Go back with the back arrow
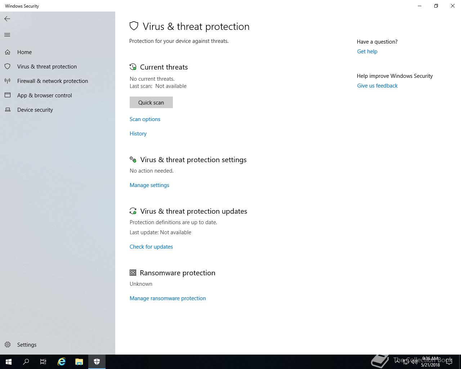This screenshot has height=369, width=461. pyautogui.click(x=7, y=19)
